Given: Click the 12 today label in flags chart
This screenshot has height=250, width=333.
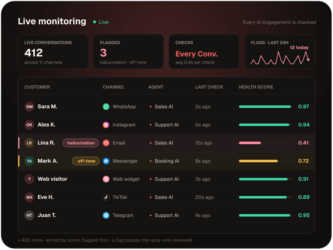Looking at the screenshot, I should coord(299,48).
